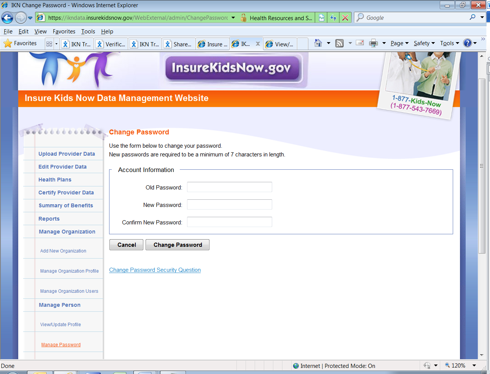
Task: Click the zoom level magnifier icon
Action: point(447,365)
